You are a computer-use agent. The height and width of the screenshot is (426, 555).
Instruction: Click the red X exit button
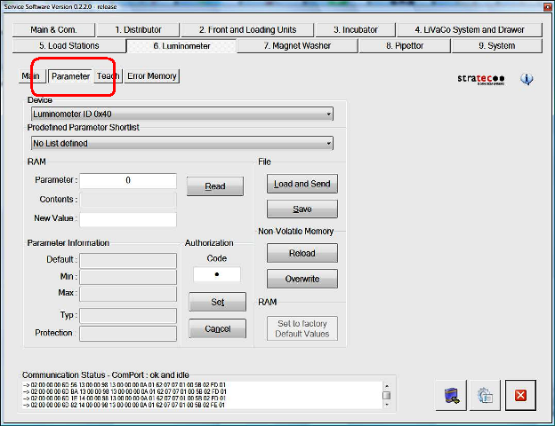pyautogui.click(x=520, y=396)
